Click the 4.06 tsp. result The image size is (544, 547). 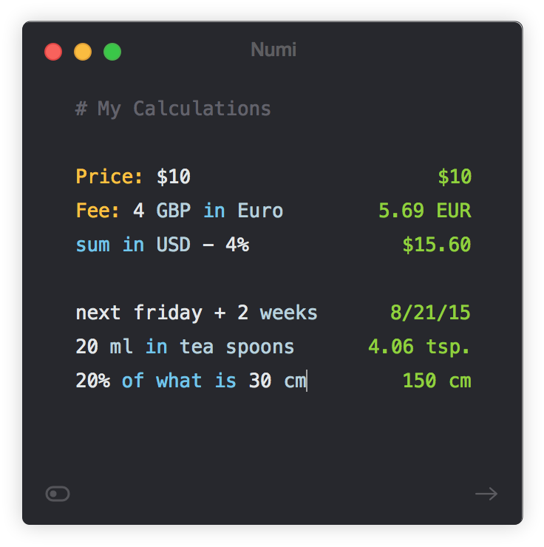(419, 347)
